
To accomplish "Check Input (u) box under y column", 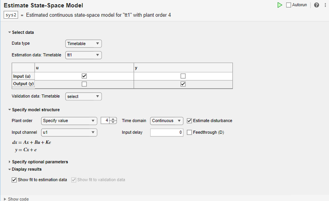I will pyautogui.click(x=183, y=76).
